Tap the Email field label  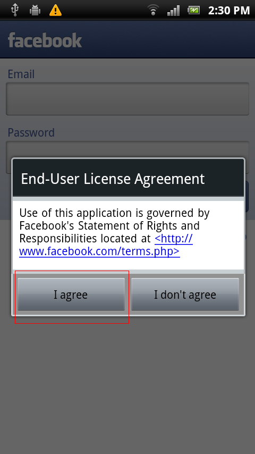[21, 74]
